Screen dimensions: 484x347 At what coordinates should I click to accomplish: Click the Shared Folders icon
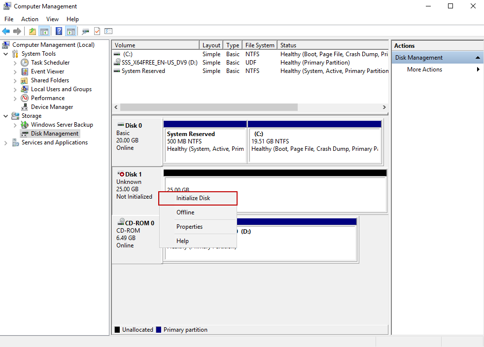click(24, 80)
